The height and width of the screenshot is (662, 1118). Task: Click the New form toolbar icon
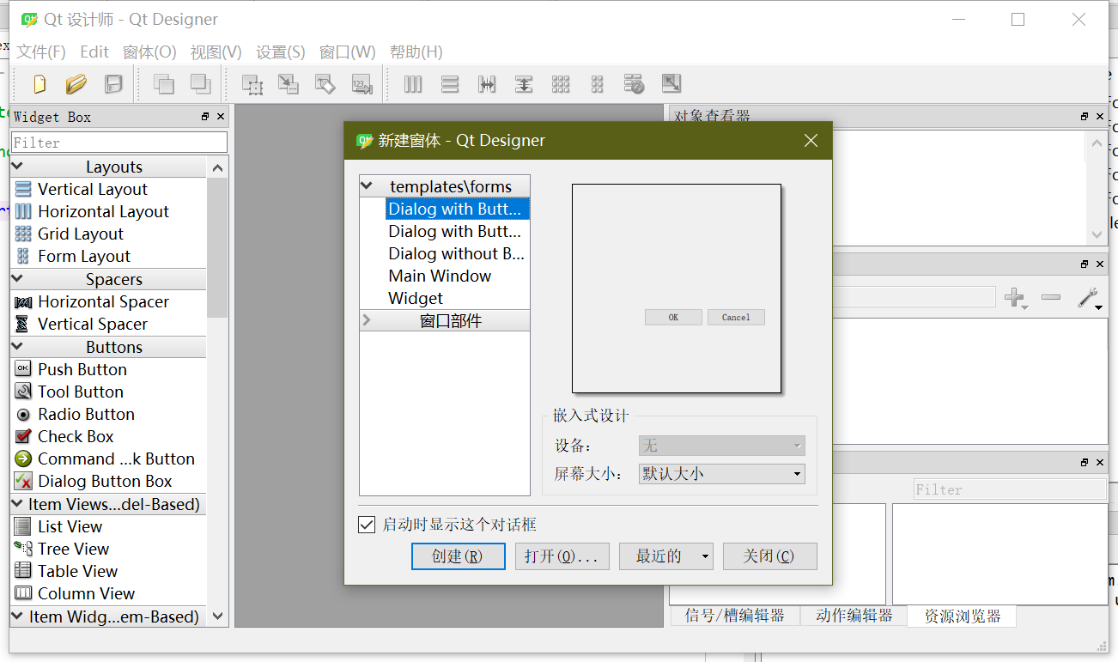pyautogui.click(x=39, y=83)
